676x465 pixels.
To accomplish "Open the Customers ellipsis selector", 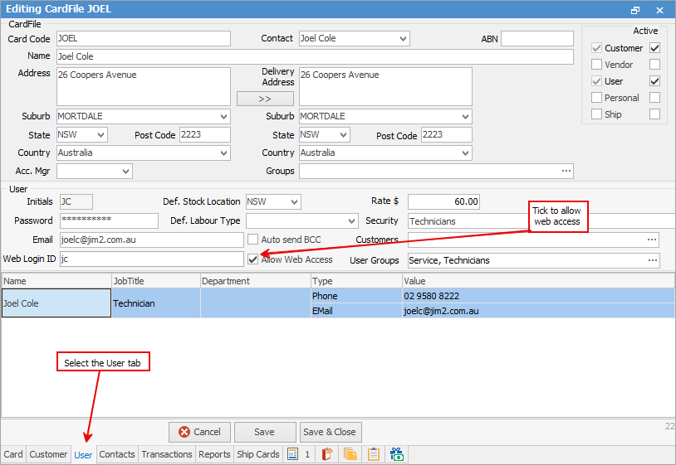I will pos(652,240).
